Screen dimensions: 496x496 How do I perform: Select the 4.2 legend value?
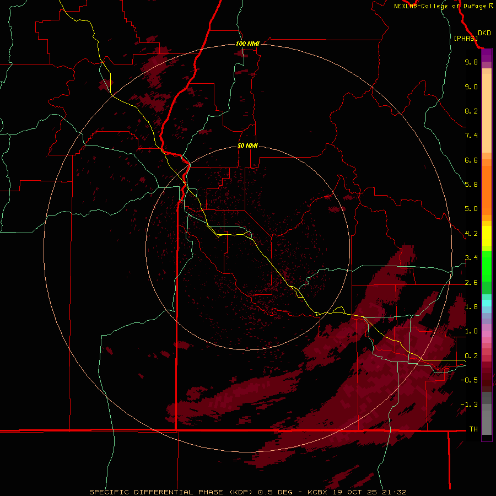(x=471, y=234)
